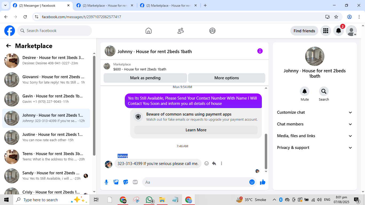Viewport: 365px width, 205px height.
Task: Go back to previous browser page
Action: pos(6,17)
